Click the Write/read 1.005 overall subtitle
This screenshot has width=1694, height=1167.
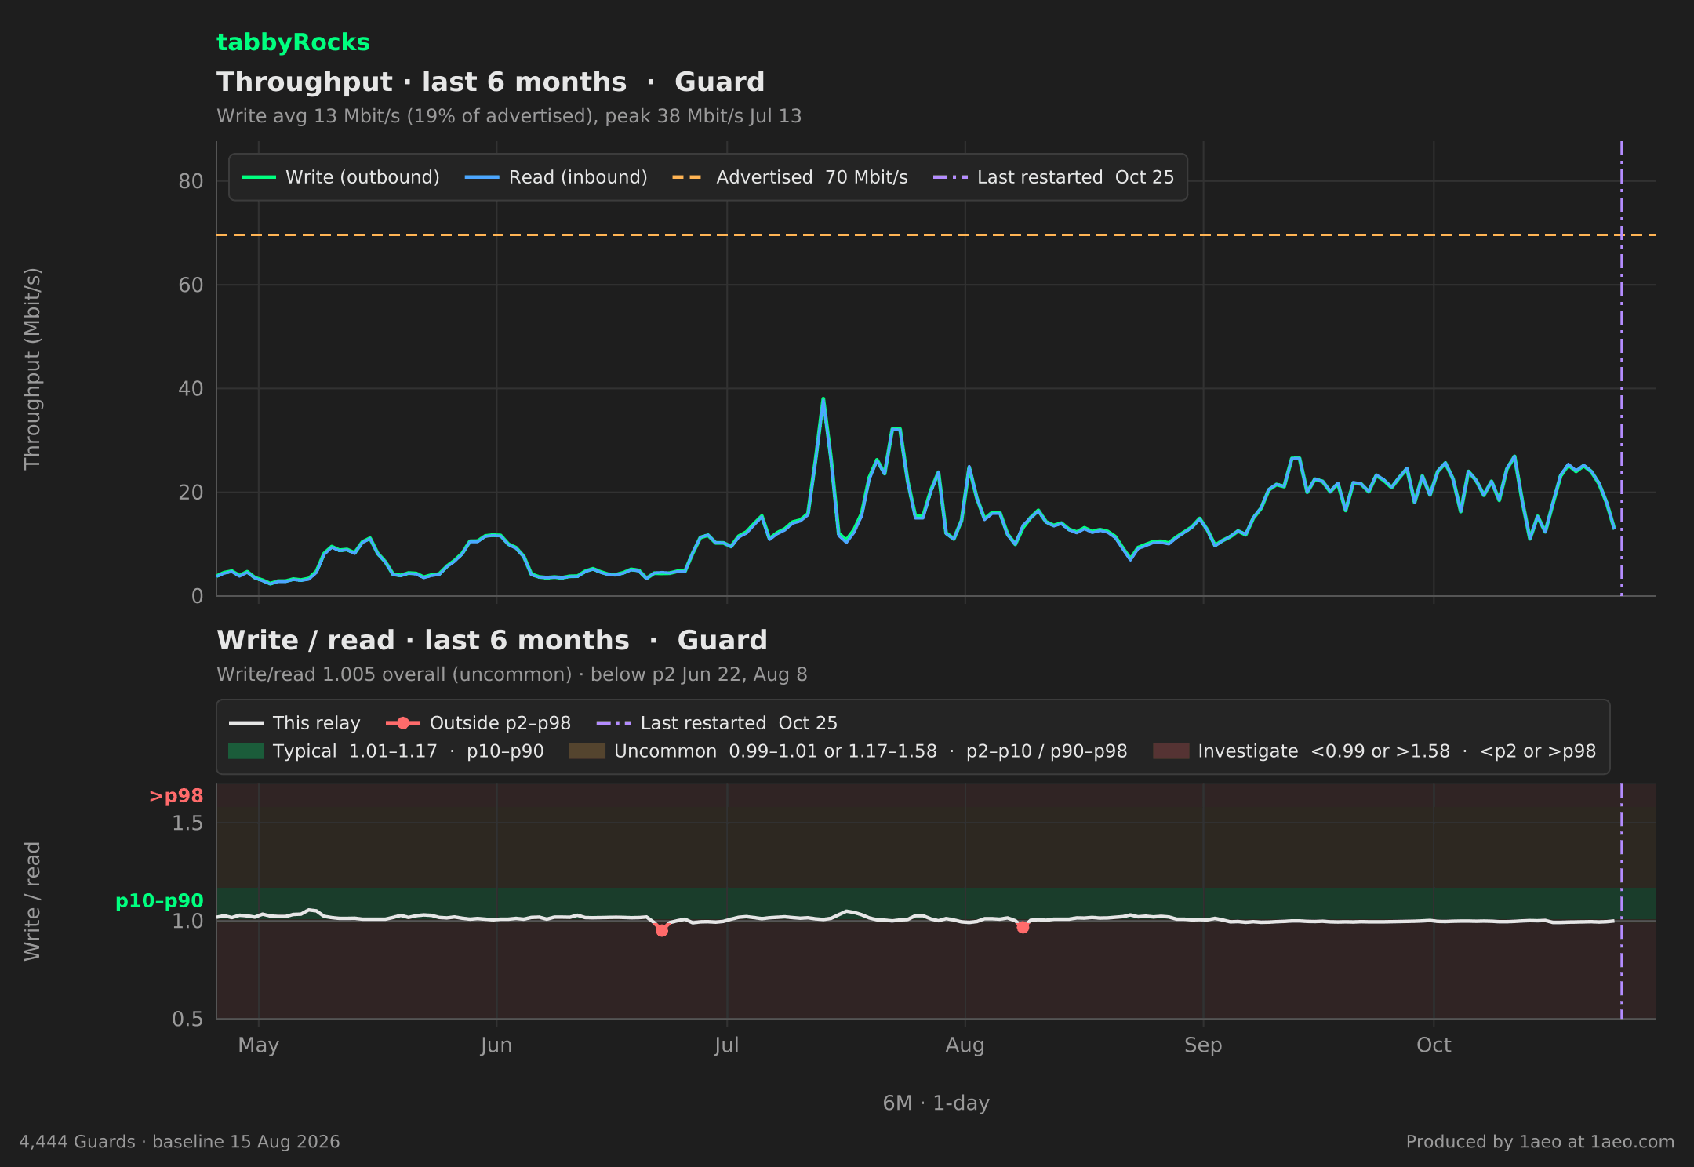pyautogui.click(x=512, y=674)
